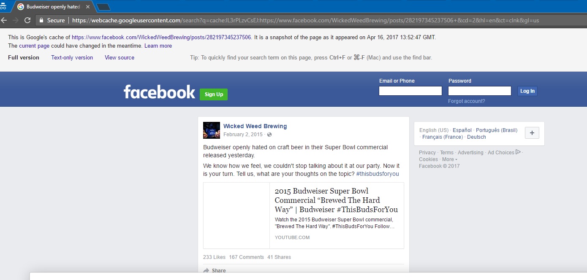
Task: Open the Advertising footer link
Action: [x=470, y=153]
